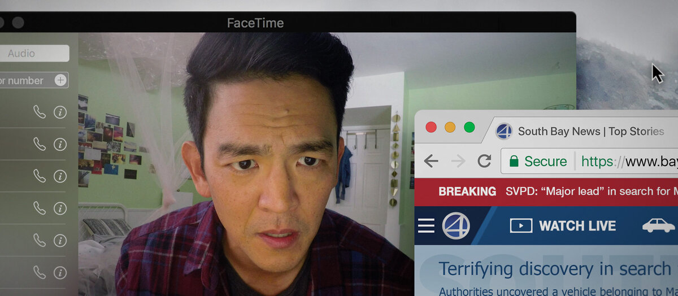Viewport: 678px width, 296px height.
Task: Show info for the fifth FaceTime contact
Action: [x=60, y=241]
